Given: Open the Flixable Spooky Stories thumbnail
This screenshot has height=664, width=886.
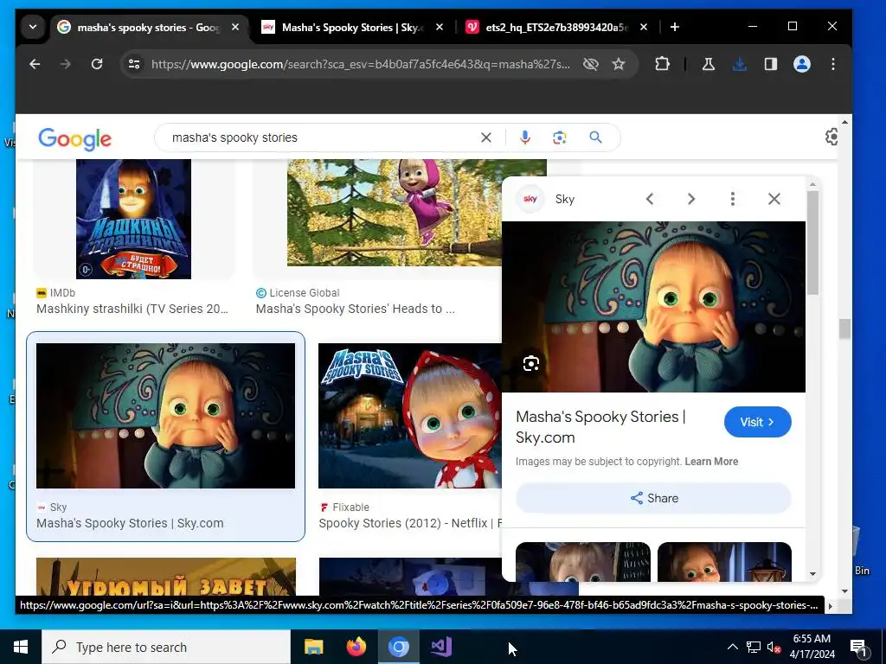Looking at the screenshot, I should [x=409, y=416].
